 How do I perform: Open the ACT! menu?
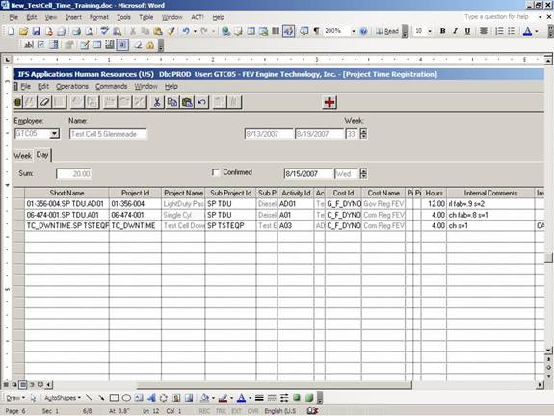[x=198, y=17]
